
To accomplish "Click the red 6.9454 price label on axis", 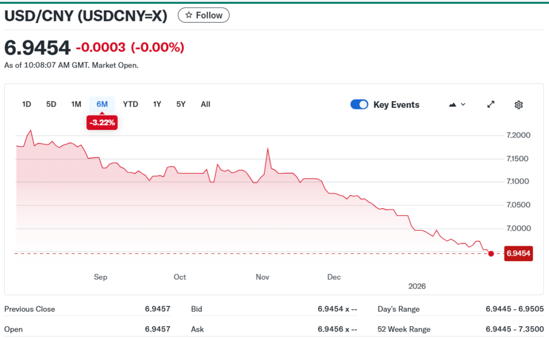I will (x=518, y=253).
